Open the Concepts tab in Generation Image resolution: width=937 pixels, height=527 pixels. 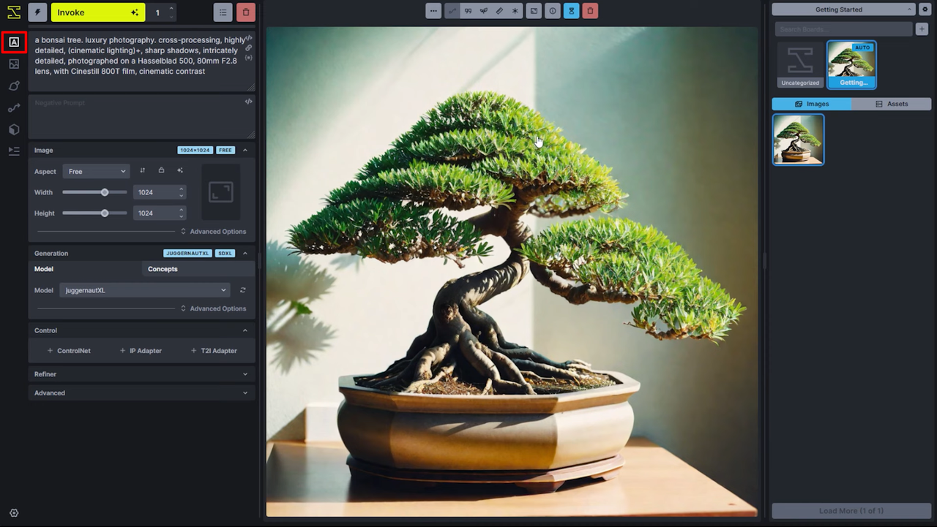coord(163,268)
